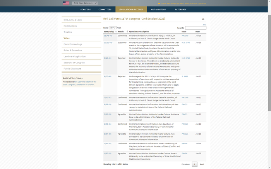Open the Senators menu

pyautogui.click(x=86, y=10)
